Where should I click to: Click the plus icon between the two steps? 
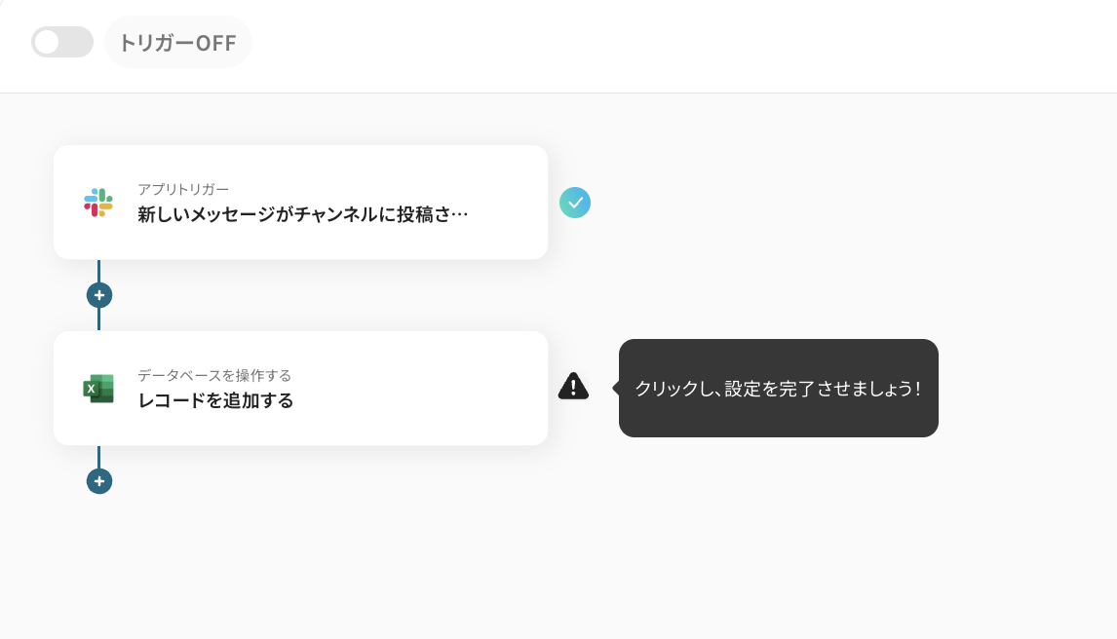coord(98,294)
